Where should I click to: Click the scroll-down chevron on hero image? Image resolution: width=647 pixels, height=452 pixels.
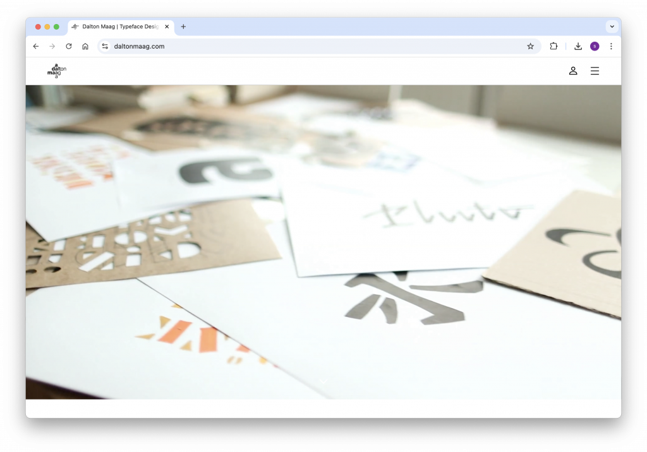323,381
